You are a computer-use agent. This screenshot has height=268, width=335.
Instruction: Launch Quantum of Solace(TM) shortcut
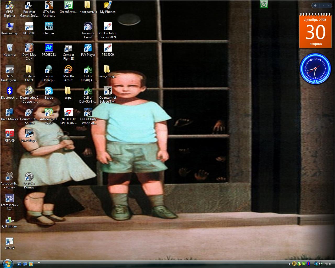[x=108, y=95]
